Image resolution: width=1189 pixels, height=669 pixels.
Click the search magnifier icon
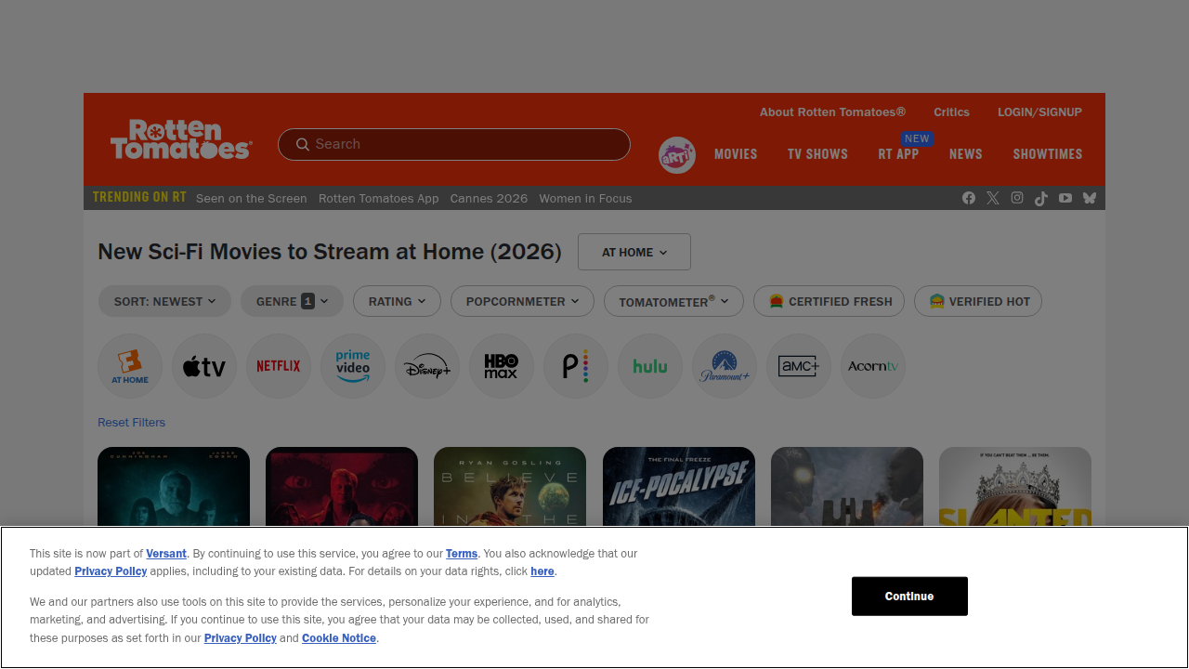click(x=302, y=144)
